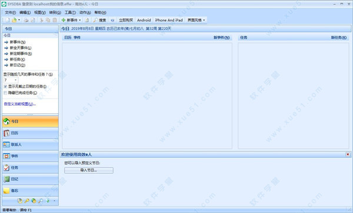
Task: Select 备忘 in the navigation pane
Action: point(30,191)
